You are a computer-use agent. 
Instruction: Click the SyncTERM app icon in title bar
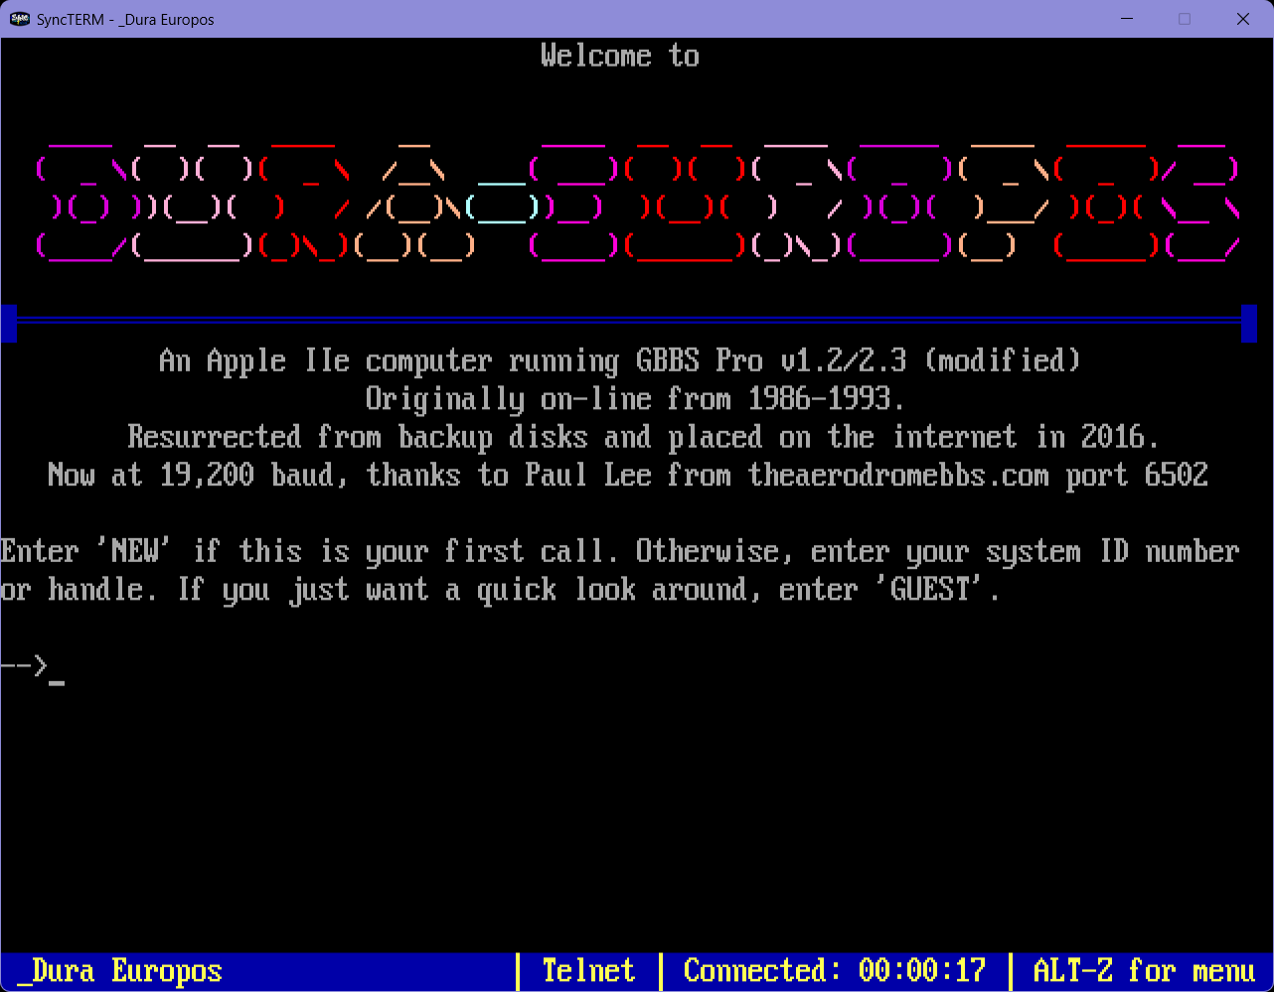(x=20, y=19)
